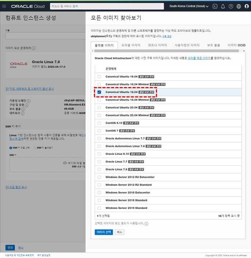
Task: Switch to 플랫폼 이미지 tab
Action: tap(104, 45)
